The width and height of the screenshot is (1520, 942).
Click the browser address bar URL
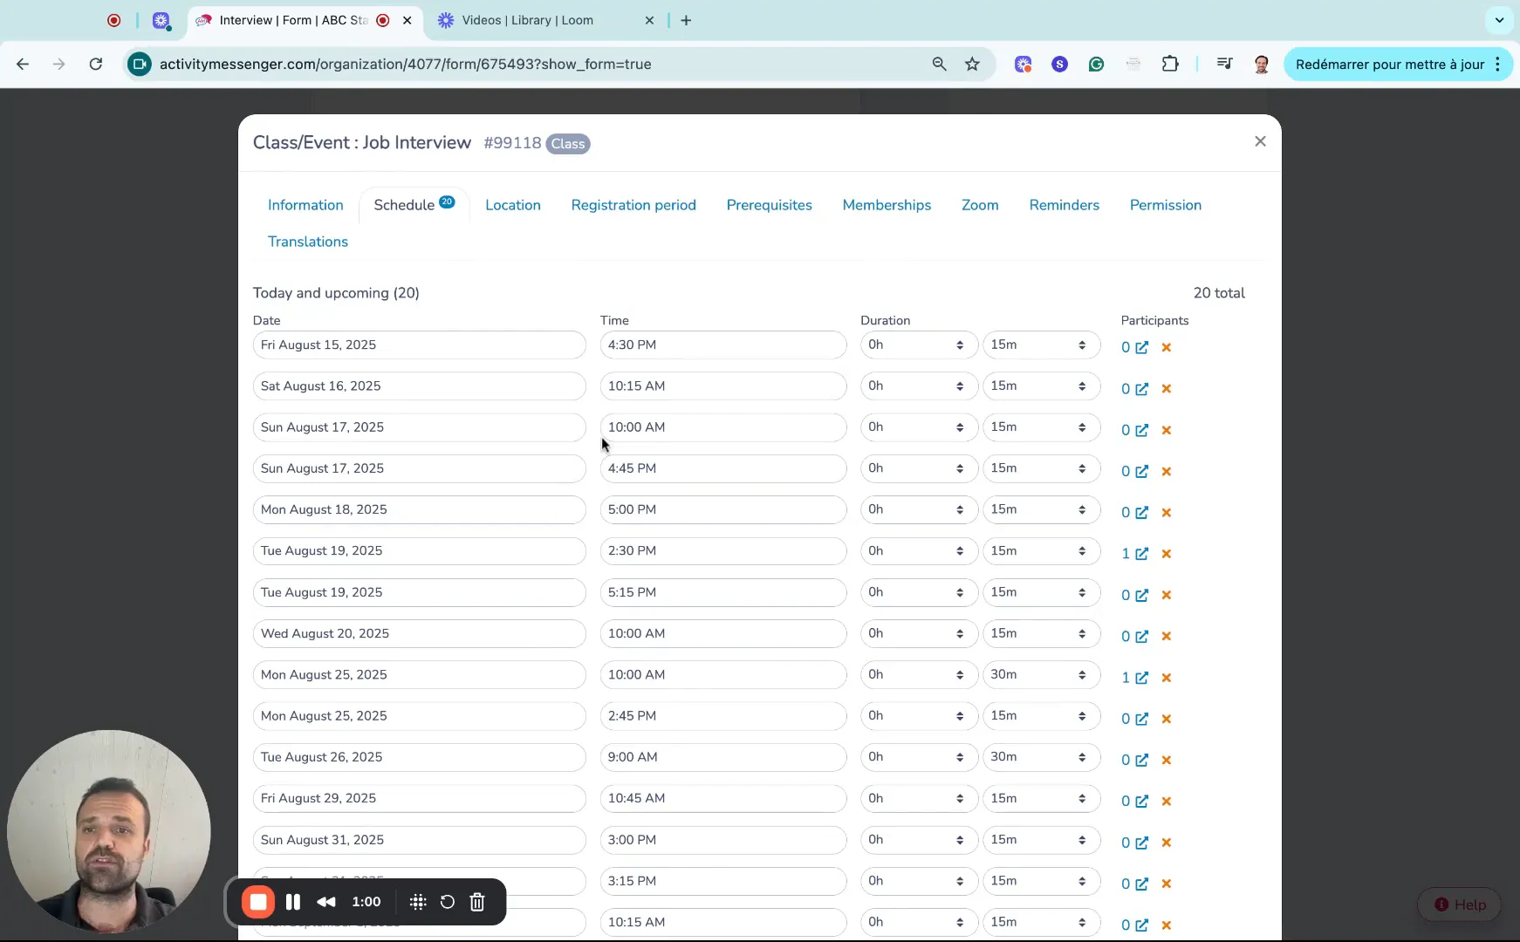405,64
